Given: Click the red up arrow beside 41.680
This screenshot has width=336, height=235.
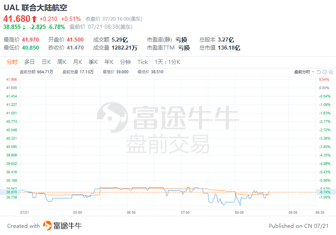Looking at the screenshot, I should [34, 19].
